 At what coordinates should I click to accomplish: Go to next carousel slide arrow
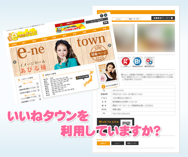109,45
